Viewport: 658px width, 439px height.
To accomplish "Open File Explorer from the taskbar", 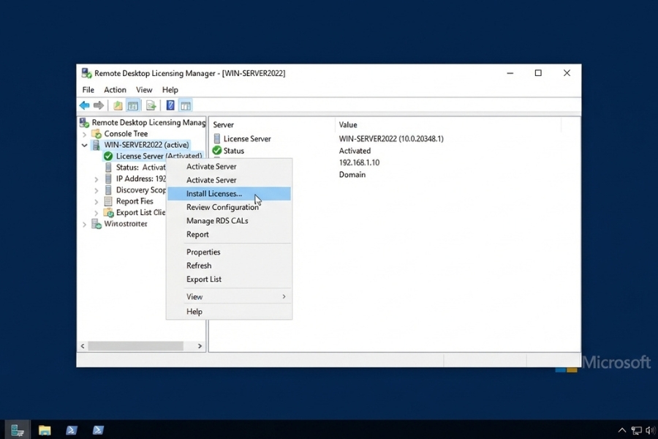I will [x=45, y=429].
